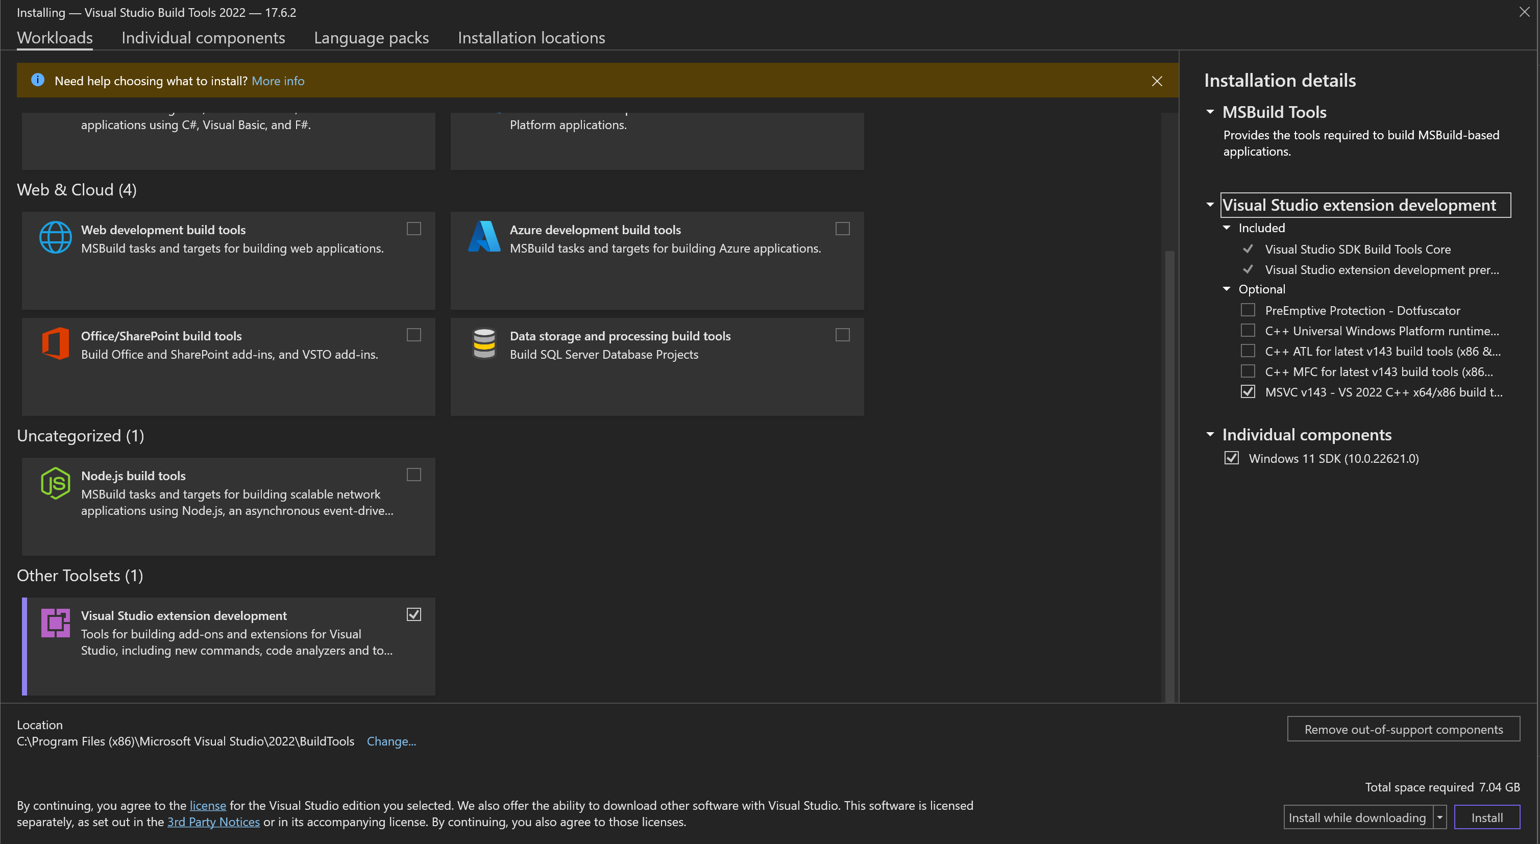This screenshot has height=844, width=1540.
Task: Click the Other Toolsets (1) heading
Action: (80, 576)
